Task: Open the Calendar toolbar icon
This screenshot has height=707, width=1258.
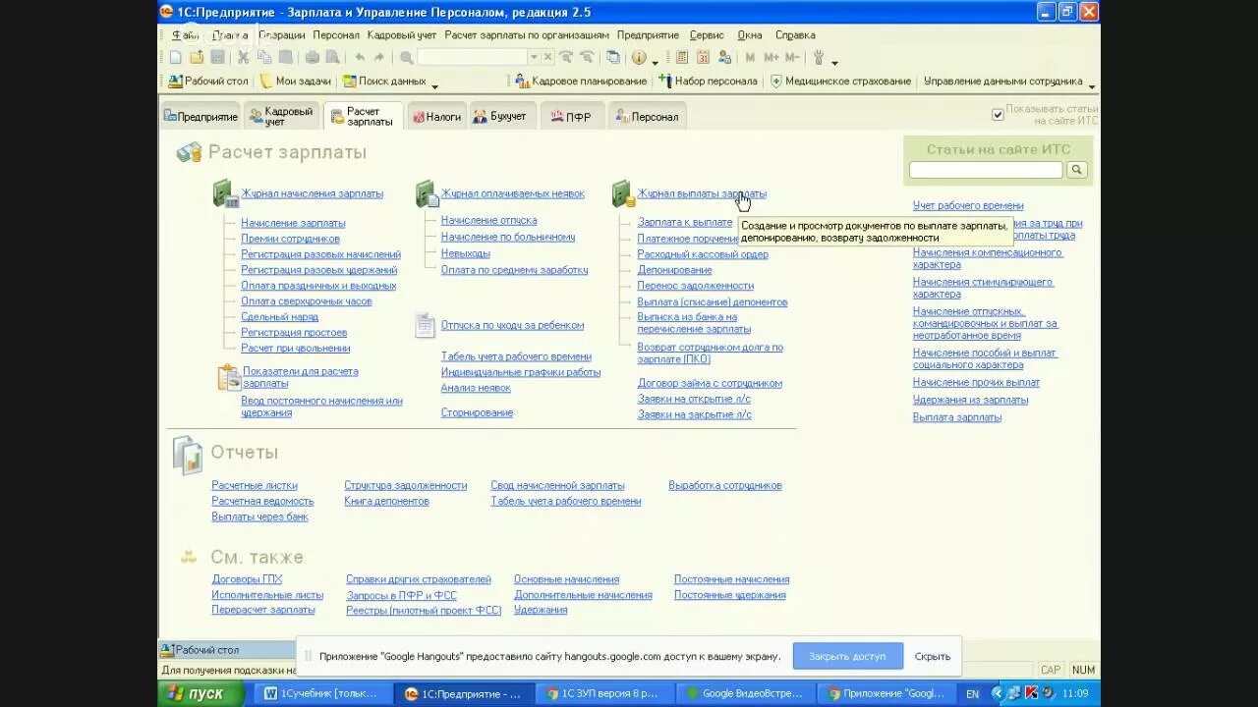Action: [704, 57]
